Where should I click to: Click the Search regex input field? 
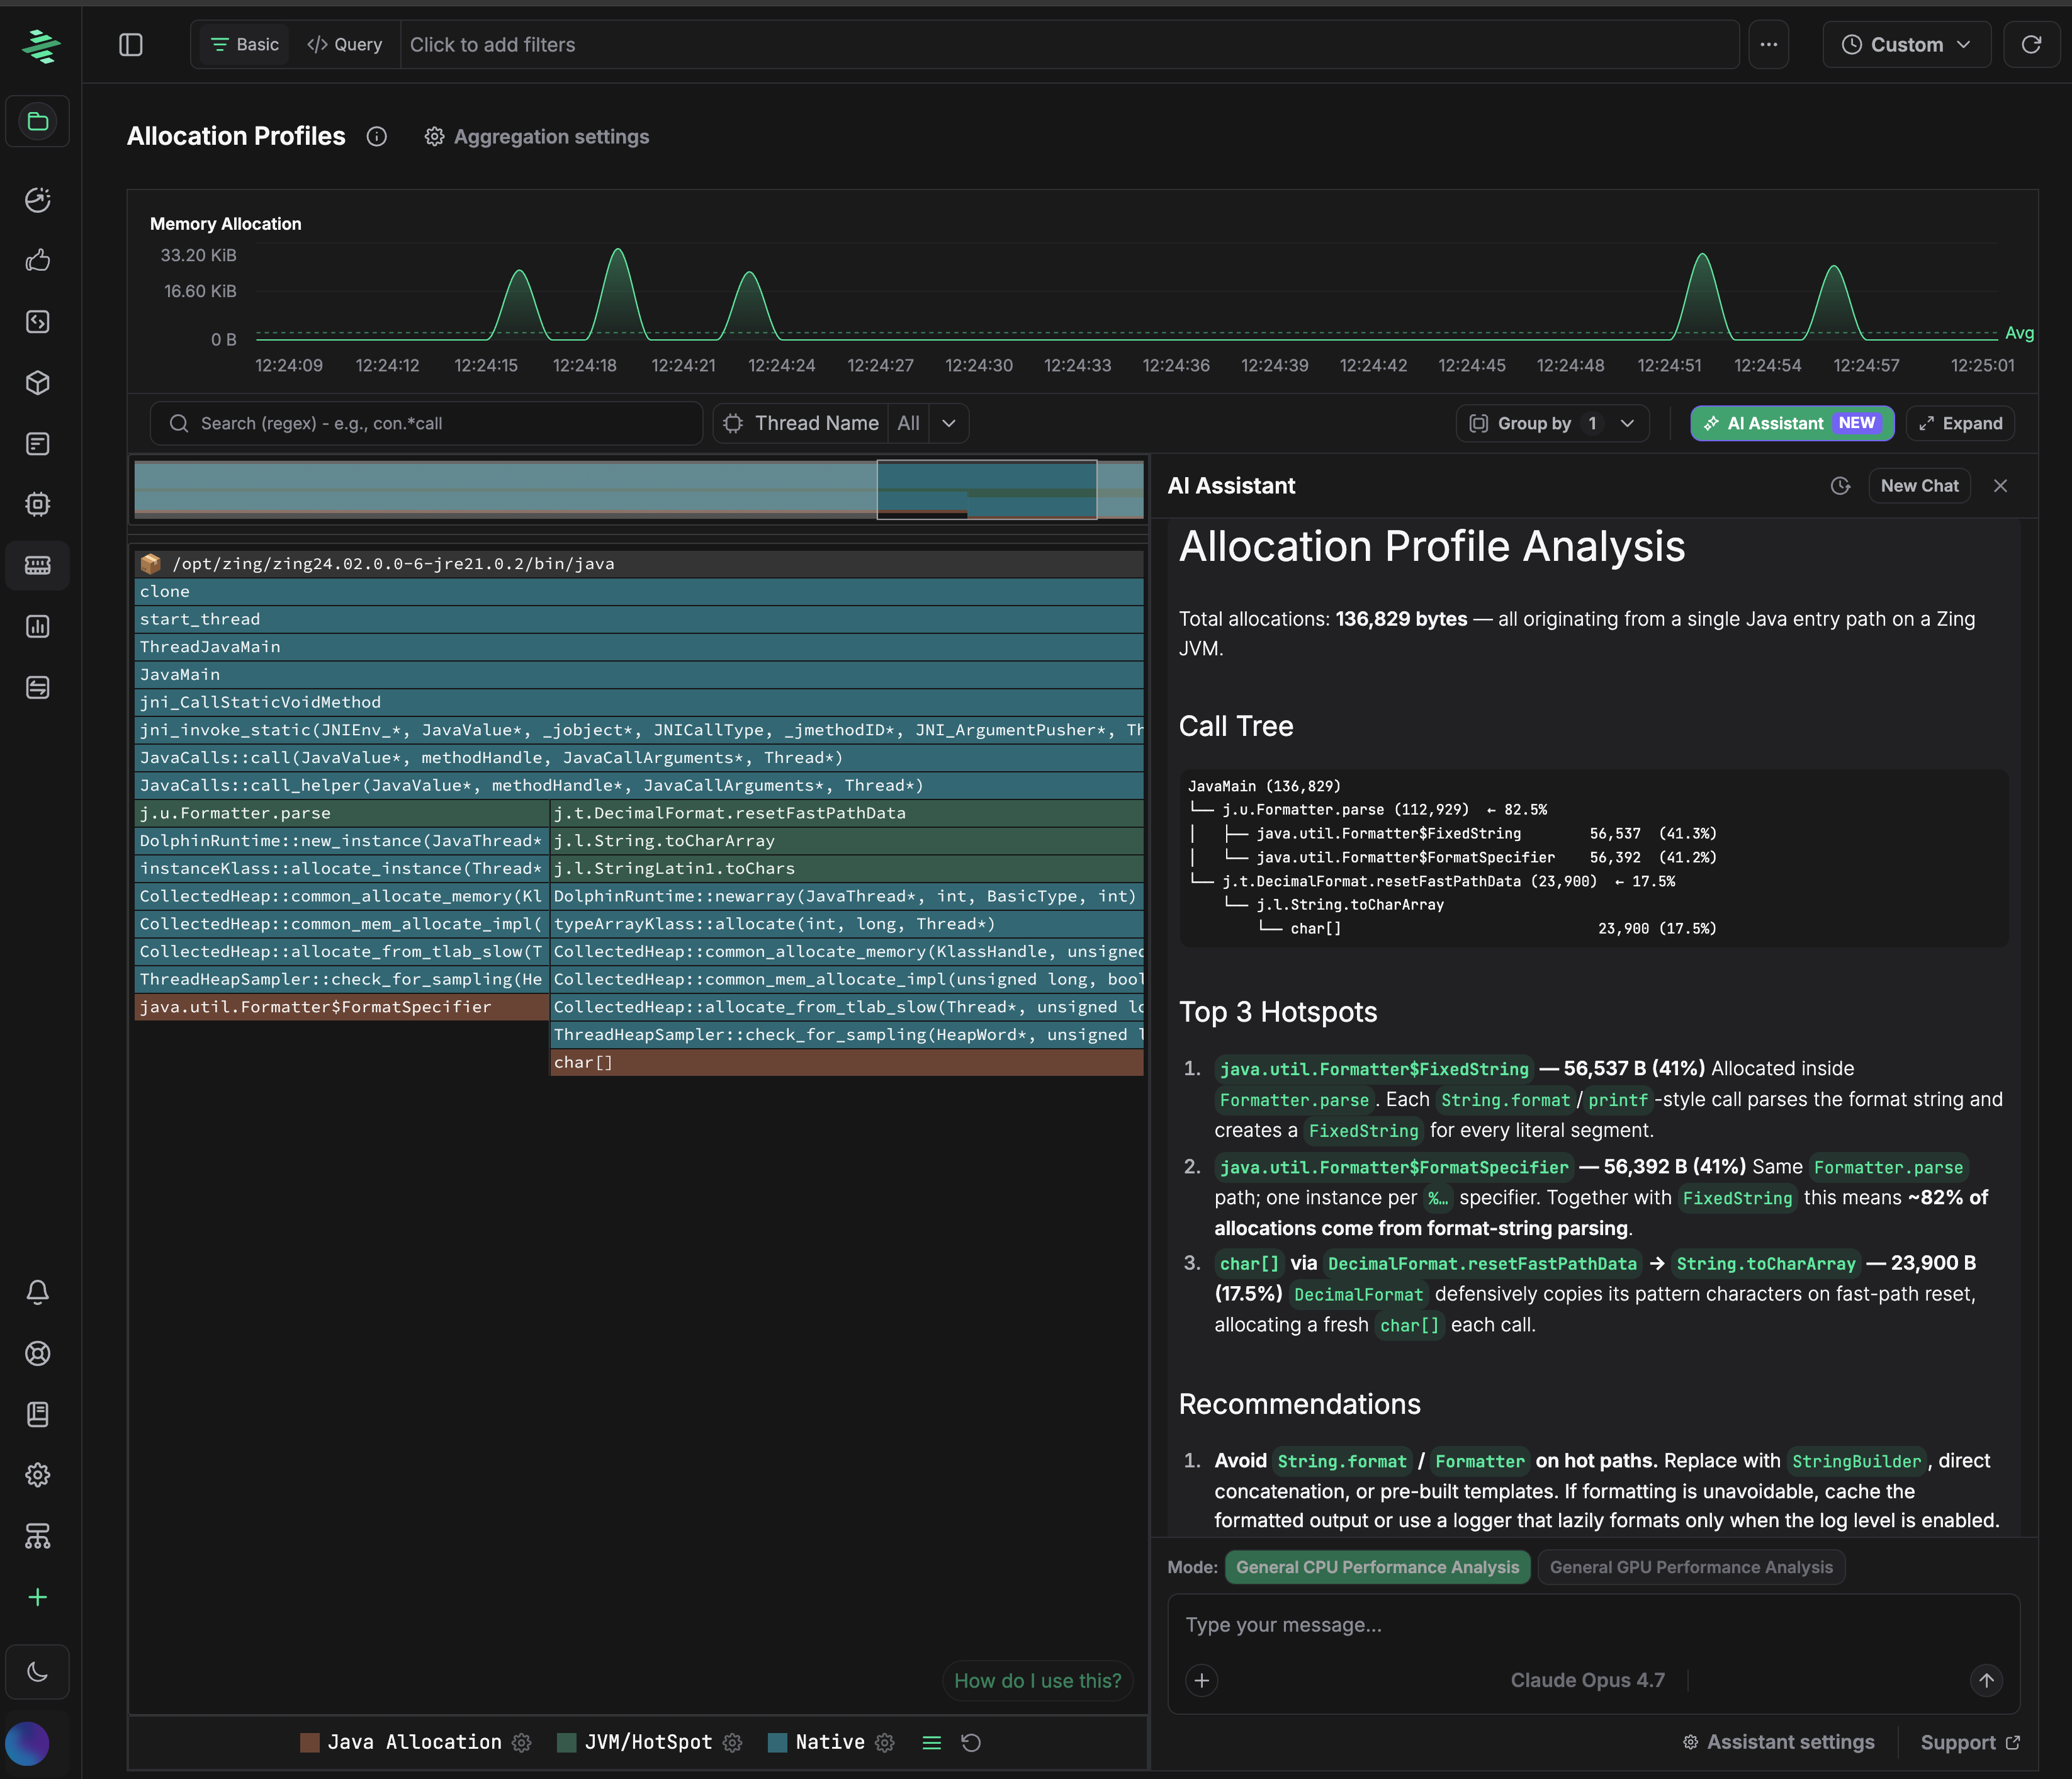[426, 424]
